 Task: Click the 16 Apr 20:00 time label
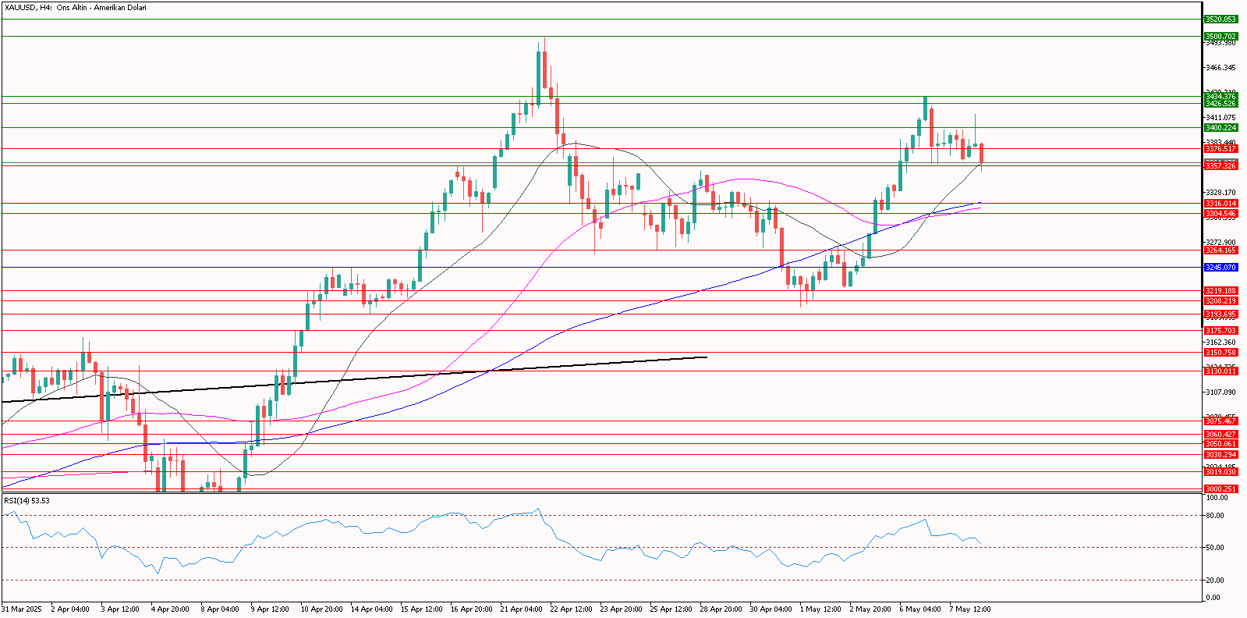click(472, 609)
